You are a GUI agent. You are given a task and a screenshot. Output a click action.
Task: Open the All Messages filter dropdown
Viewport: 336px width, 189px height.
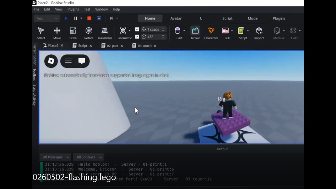[x=55, y=157]
